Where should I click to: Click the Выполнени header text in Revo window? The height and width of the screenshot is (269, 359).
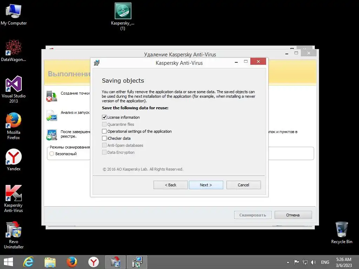tap(69, 74)
